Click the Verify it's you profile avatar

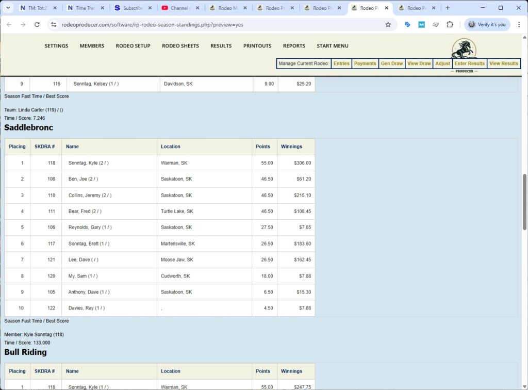point(471,24)
